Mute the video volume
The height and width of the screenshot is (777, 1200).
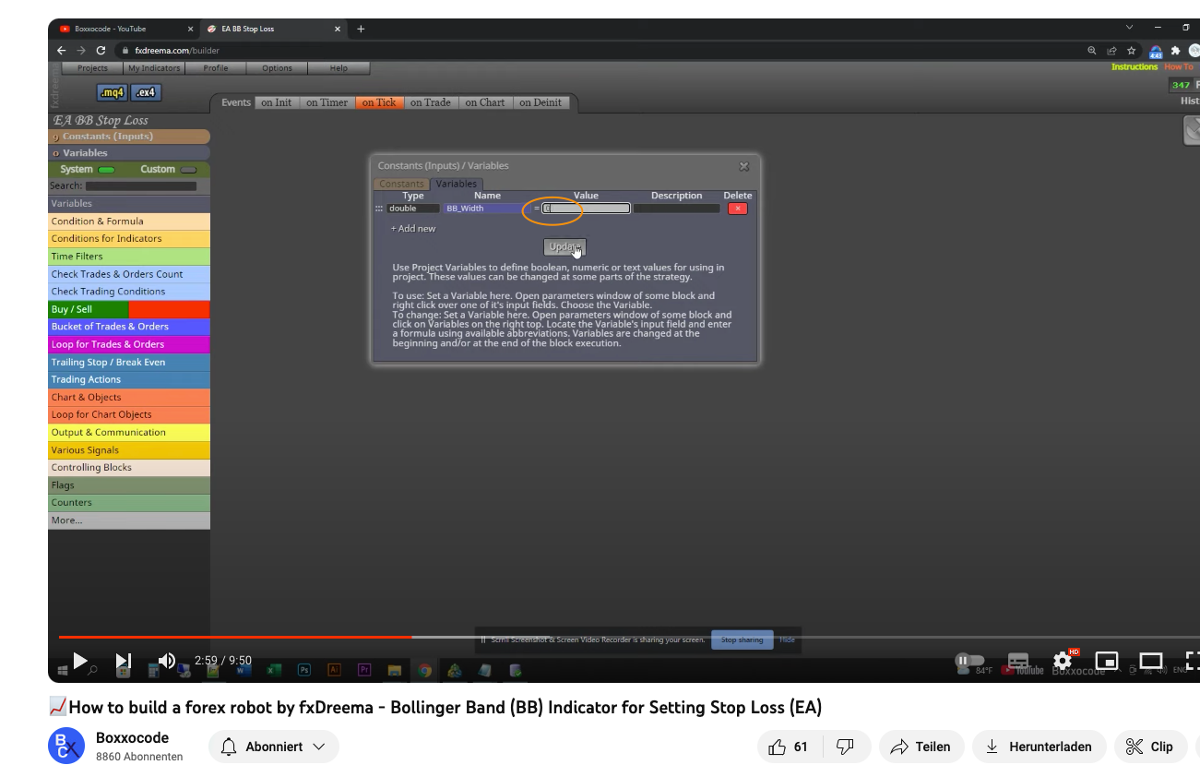pyautogui.click(x=167, y=661)
